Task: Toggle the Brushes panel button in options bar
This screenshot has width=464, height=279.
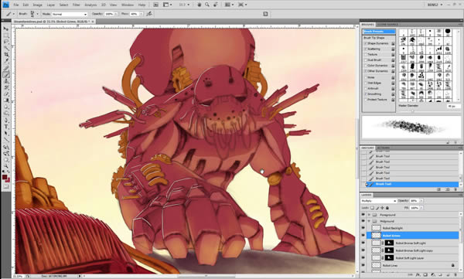Action: [x=265, y=14]
